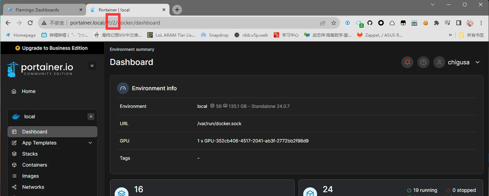Click the browser reload icon
489x196 pixels.
coord(30,23)
